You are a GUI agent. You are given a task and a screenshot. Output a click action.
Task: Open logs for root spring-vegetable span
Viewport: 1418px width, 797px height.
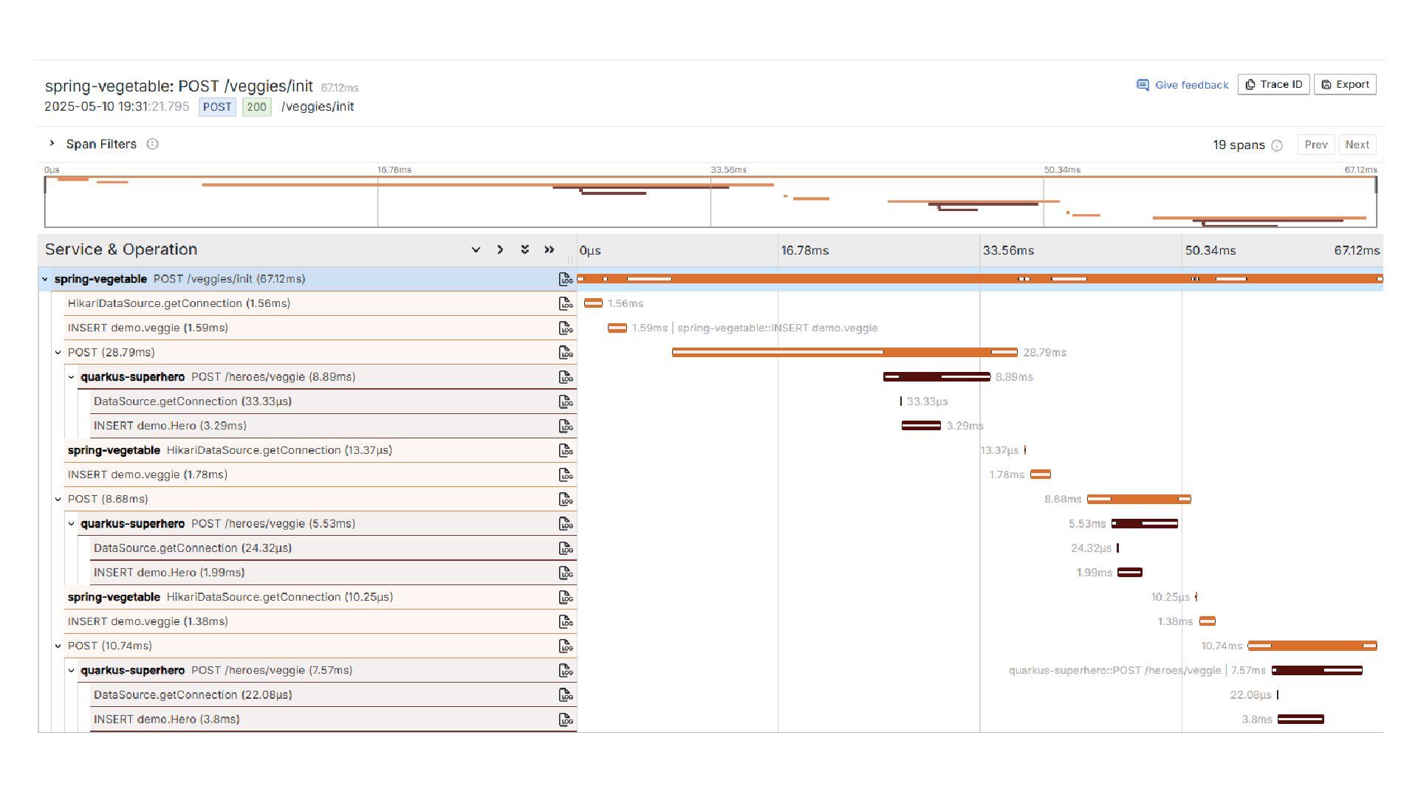pos(566,279)
